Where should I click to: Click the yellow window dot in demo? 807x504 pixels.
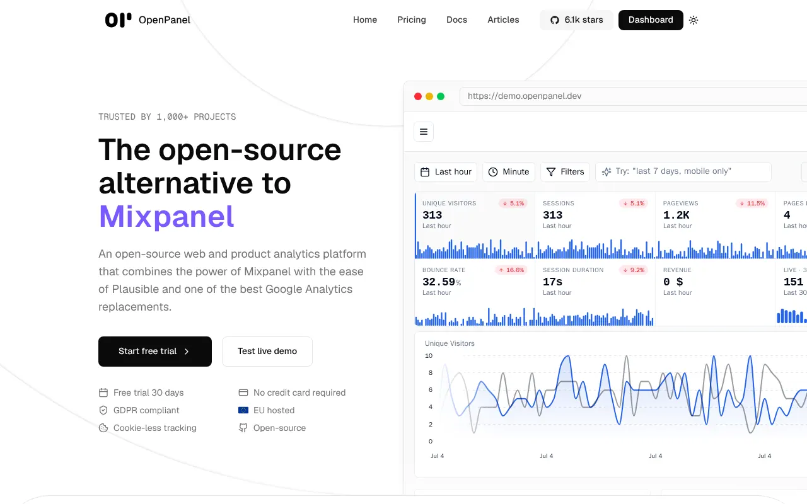tap(429, 96)
